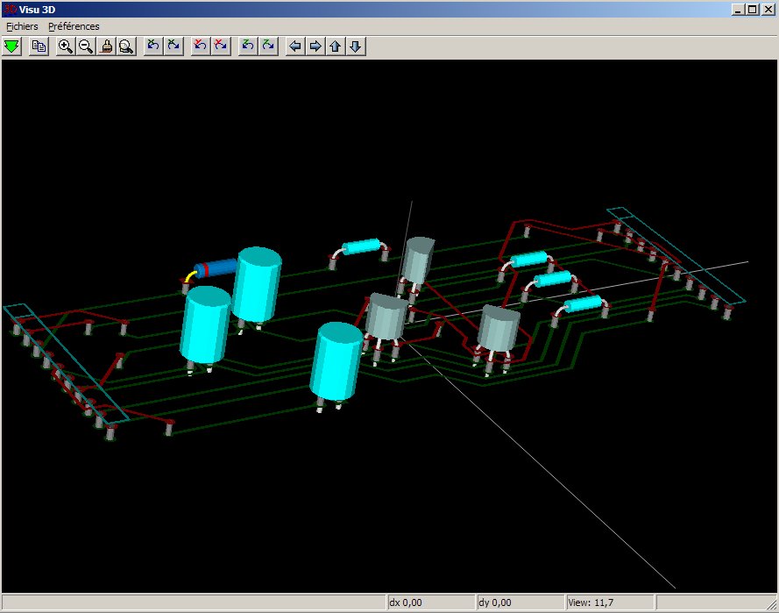This screenshot has width=779, height=613.
Task: Fit the view using the zoom-fit magnifier icon
Action: click(127, 46)
